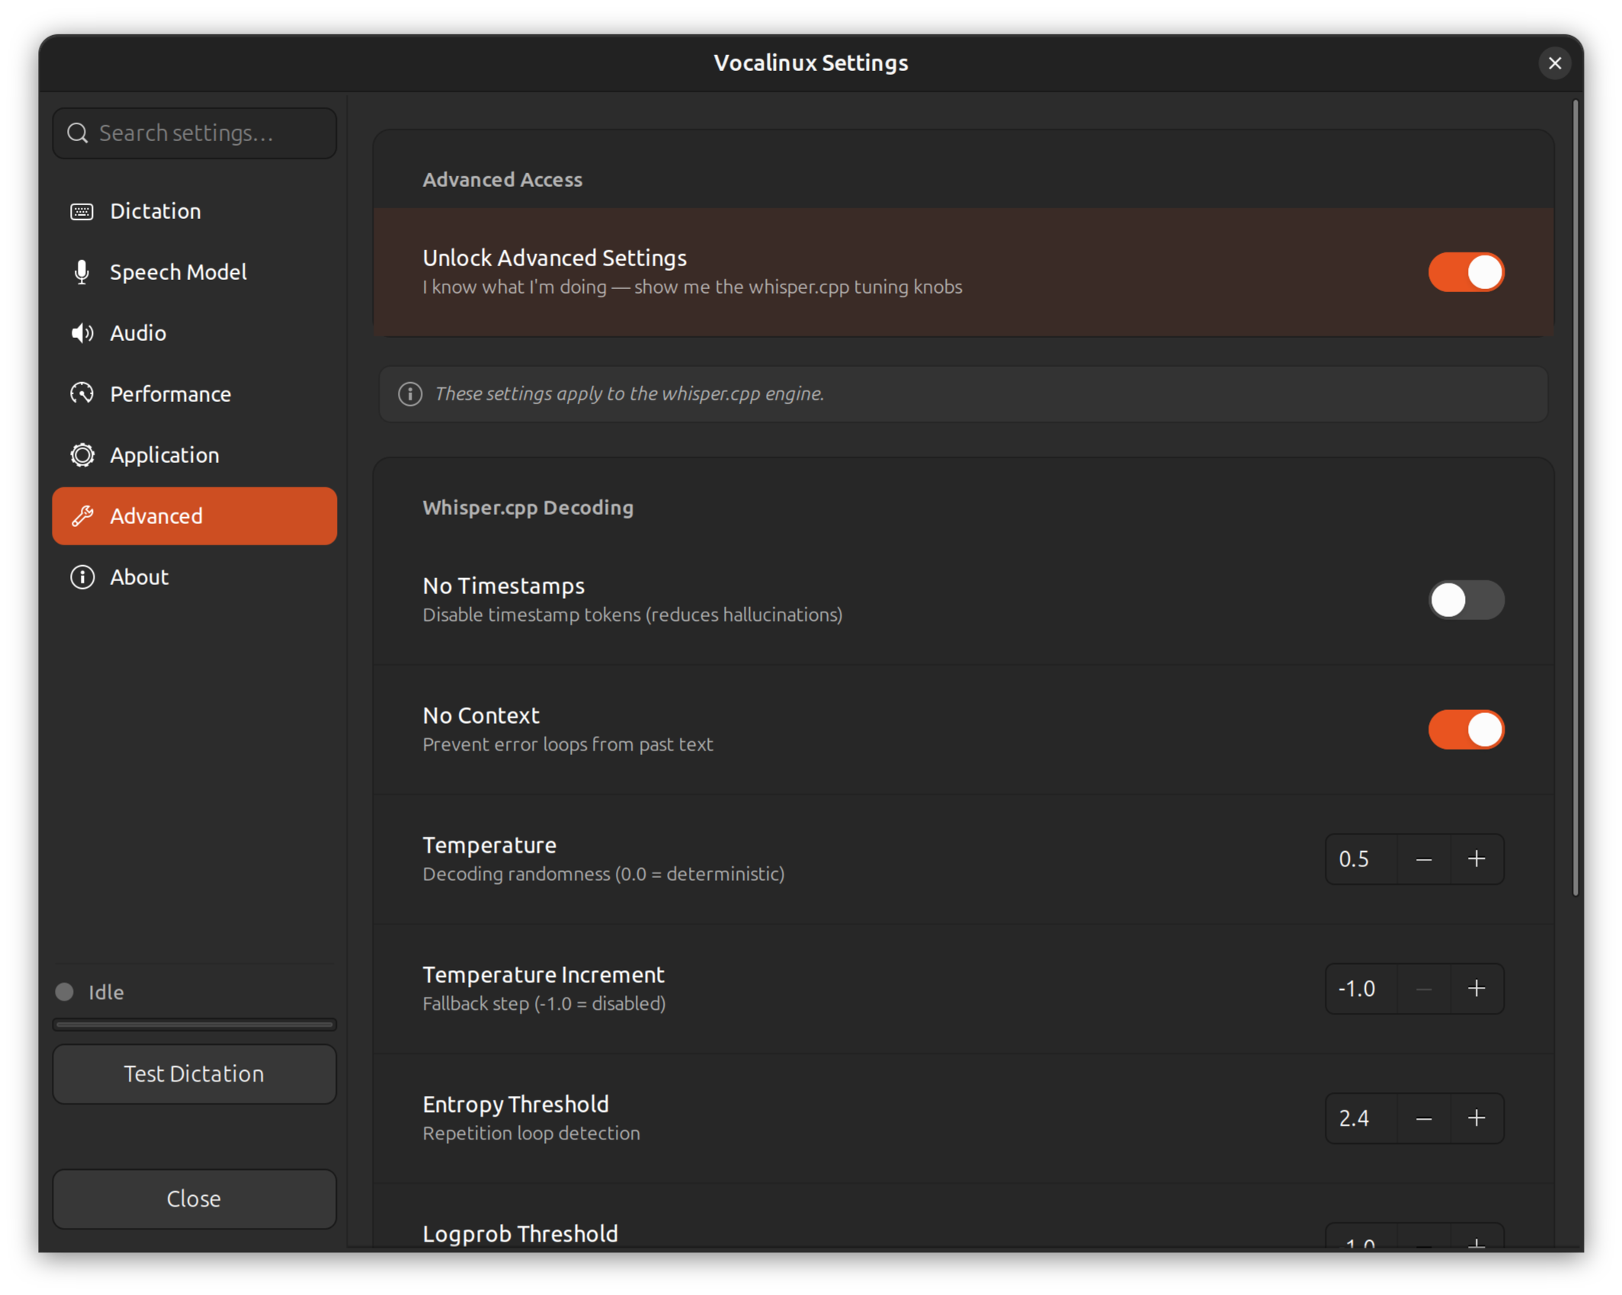Click the Test Dictation button
This screenshot has height=1295, width=1622.
[194, 1074]
